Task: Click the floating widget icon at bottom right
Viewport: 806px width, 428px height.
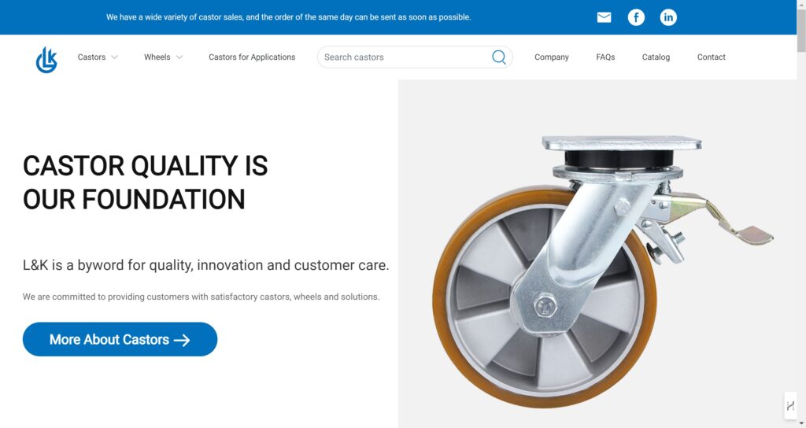Action: (x=790, y=405)
